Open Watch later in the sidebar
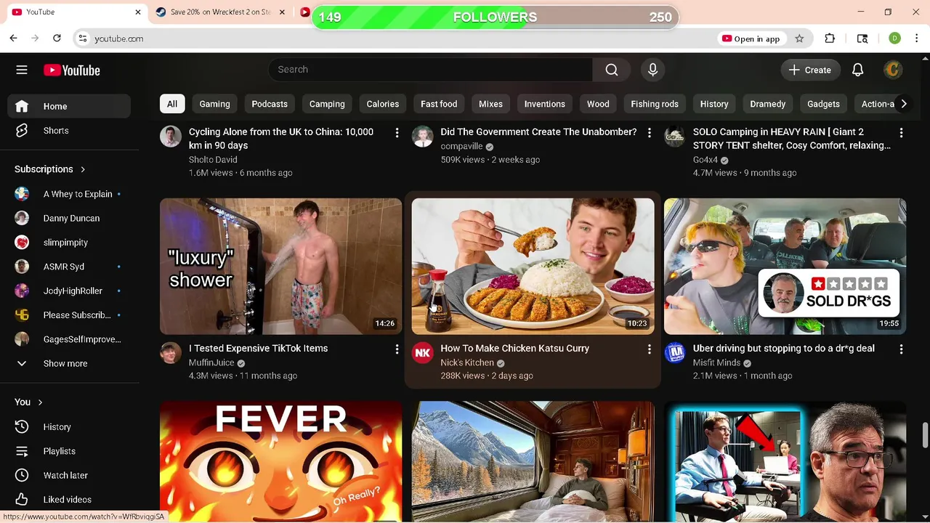930x523 pixels. tap(69, 475)
